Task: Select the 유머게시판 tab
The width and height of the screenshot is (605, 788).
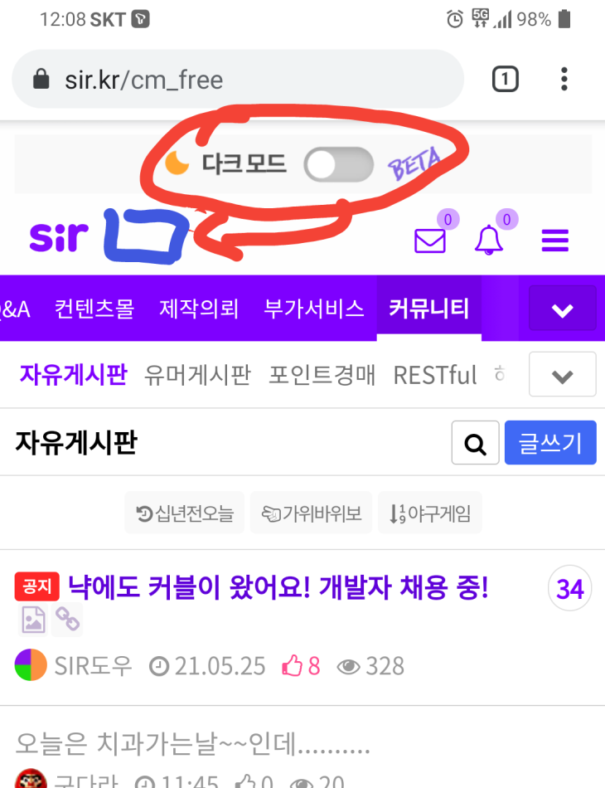Action: click(x=197, y=375)
